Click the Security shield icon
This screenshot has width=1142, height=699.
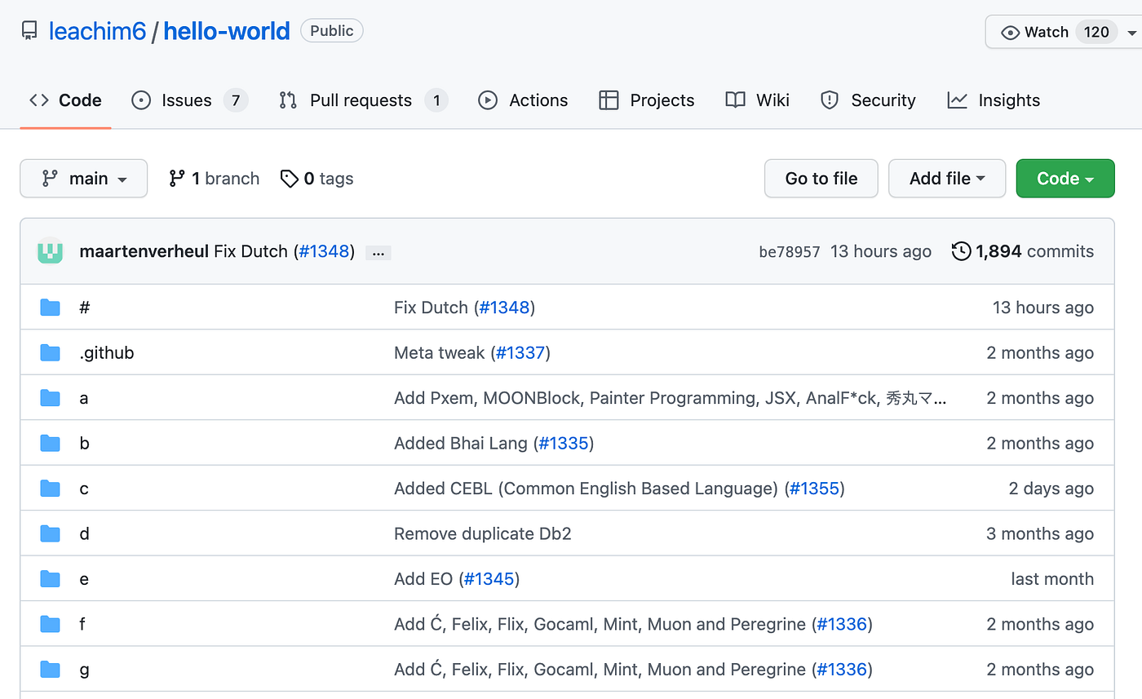pyautogui.click(x=829, y=100)
